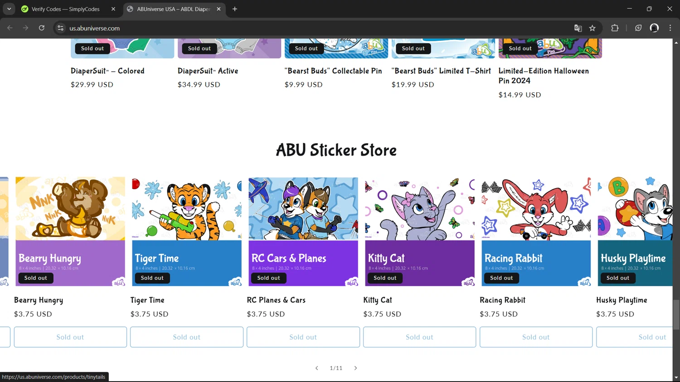This screenshot has height=382, width=680.
Task: Click Sold out button under Kitty Cat
Action: pos(420,337)
